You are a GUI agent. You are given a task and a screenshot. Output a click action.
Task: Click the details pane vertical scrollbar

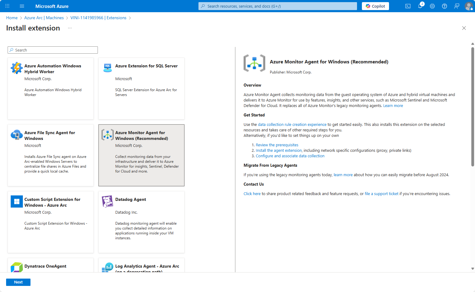pyautogui.click(x=473, y=107)
